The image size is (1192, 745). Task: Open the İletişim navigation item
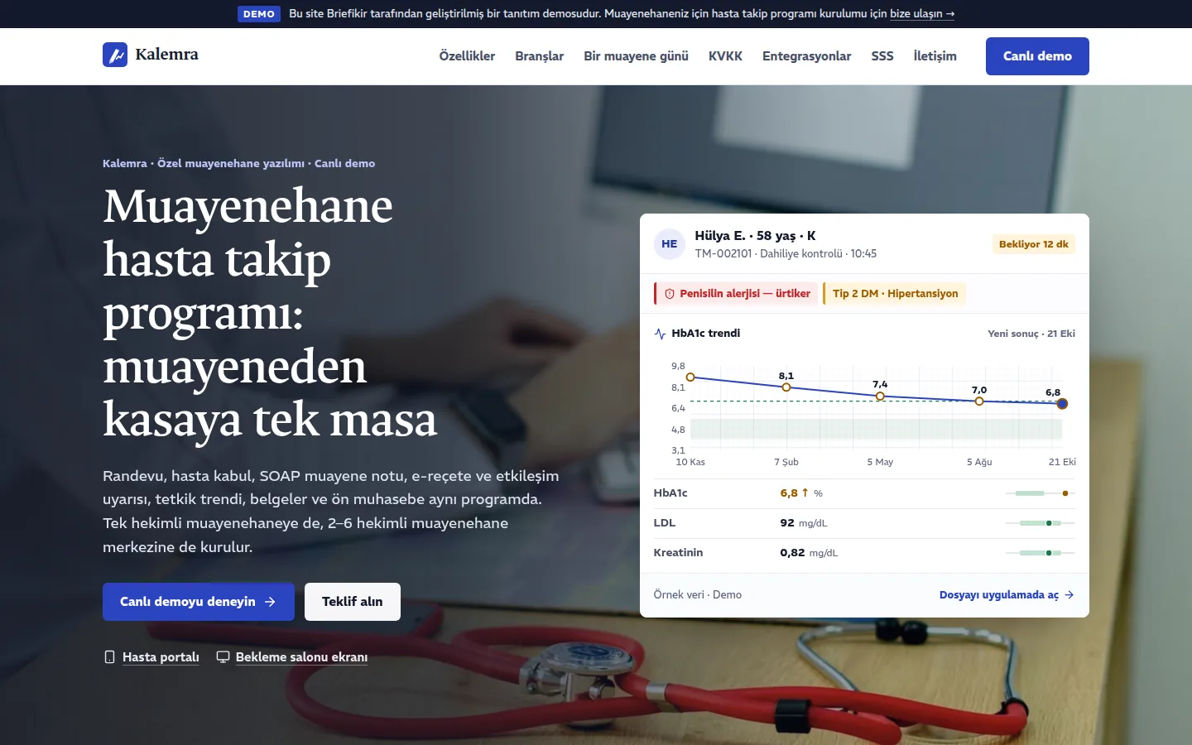click(x=935, y=56)
